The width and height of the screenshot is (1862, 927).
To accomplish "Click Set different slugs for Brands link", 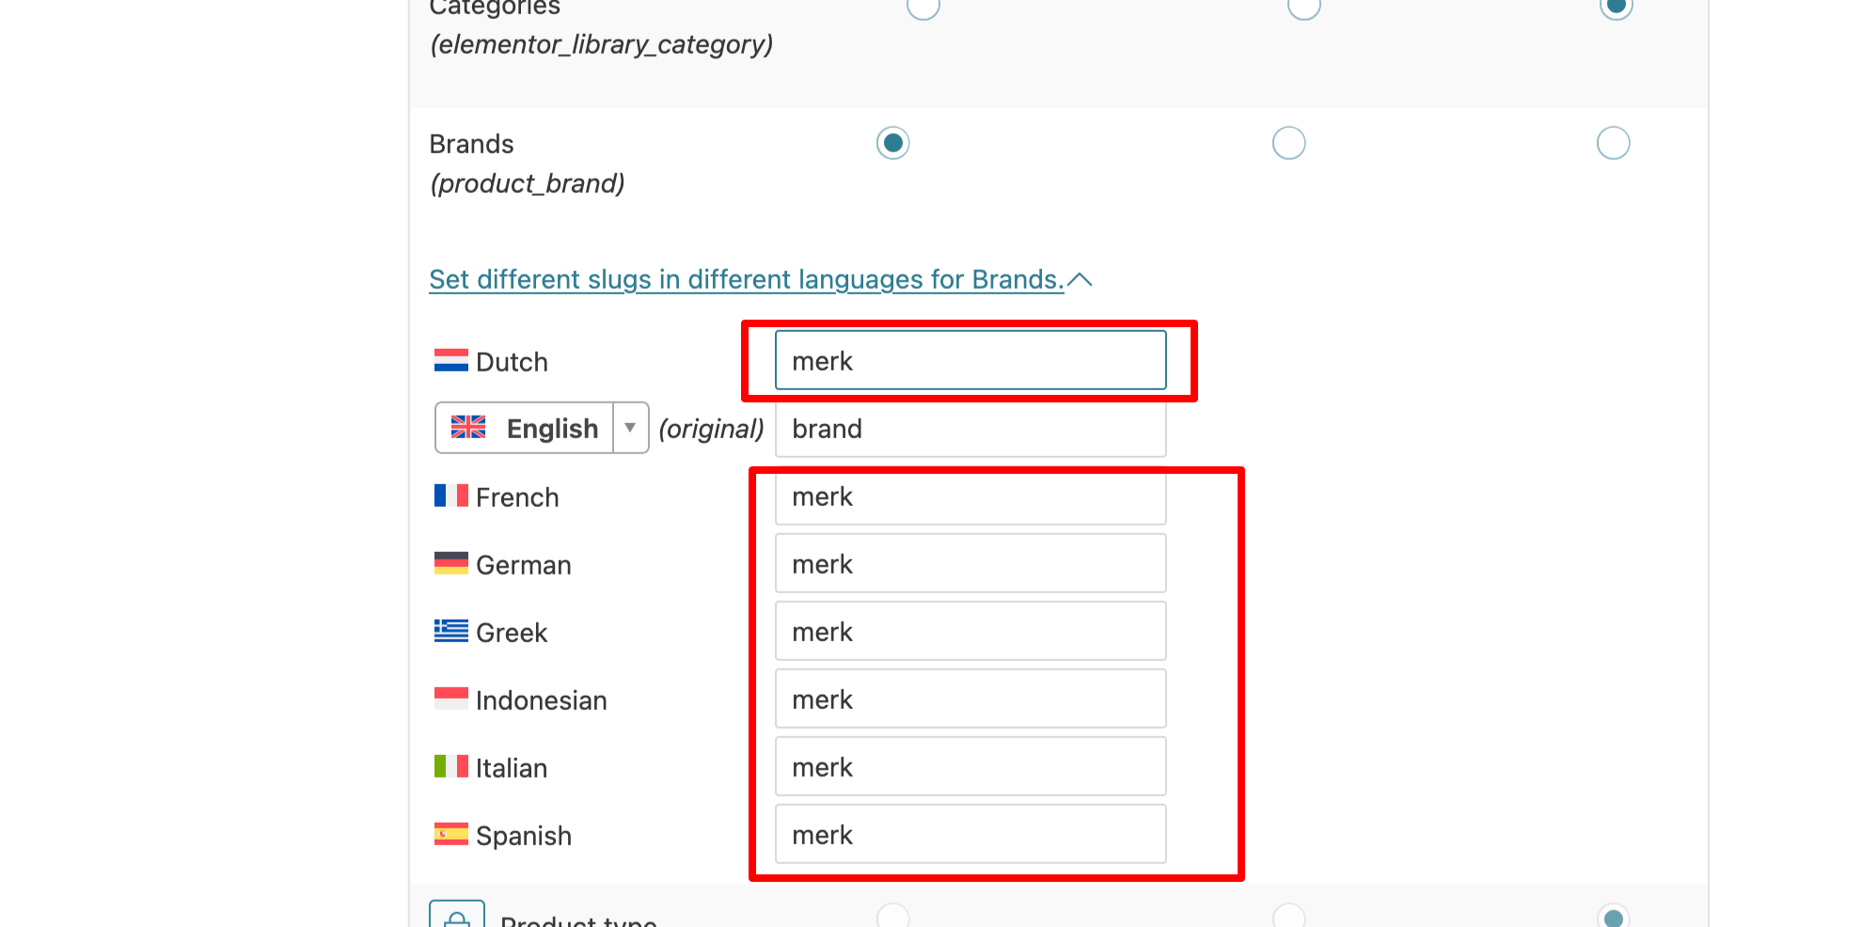I will (747, 279).
